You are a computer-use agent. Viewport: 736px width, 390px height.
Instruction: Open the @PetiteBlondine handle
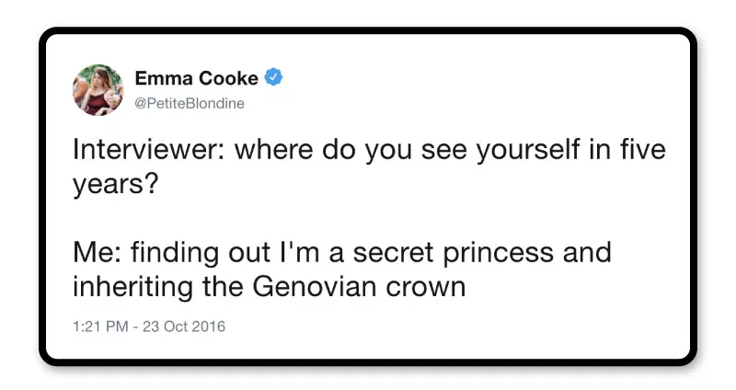(x=190, y=103)
